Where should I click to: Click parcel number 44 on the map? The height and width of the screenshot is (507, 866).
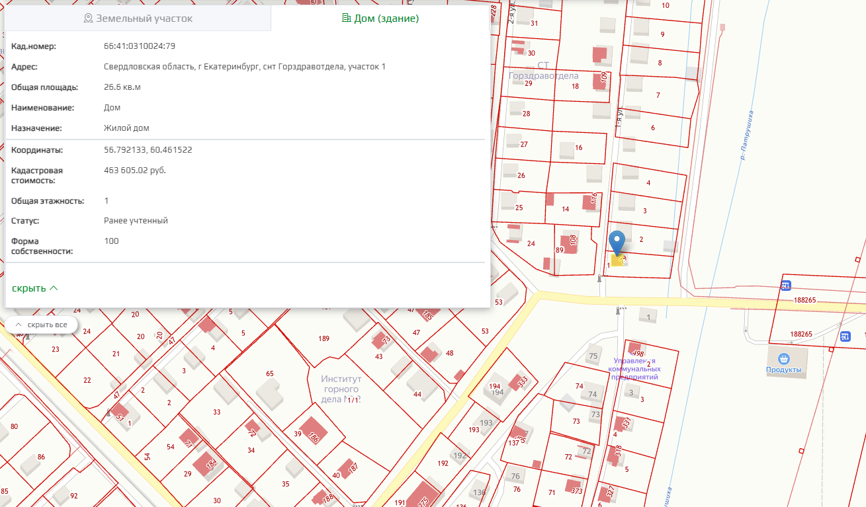tap(417, 395)
